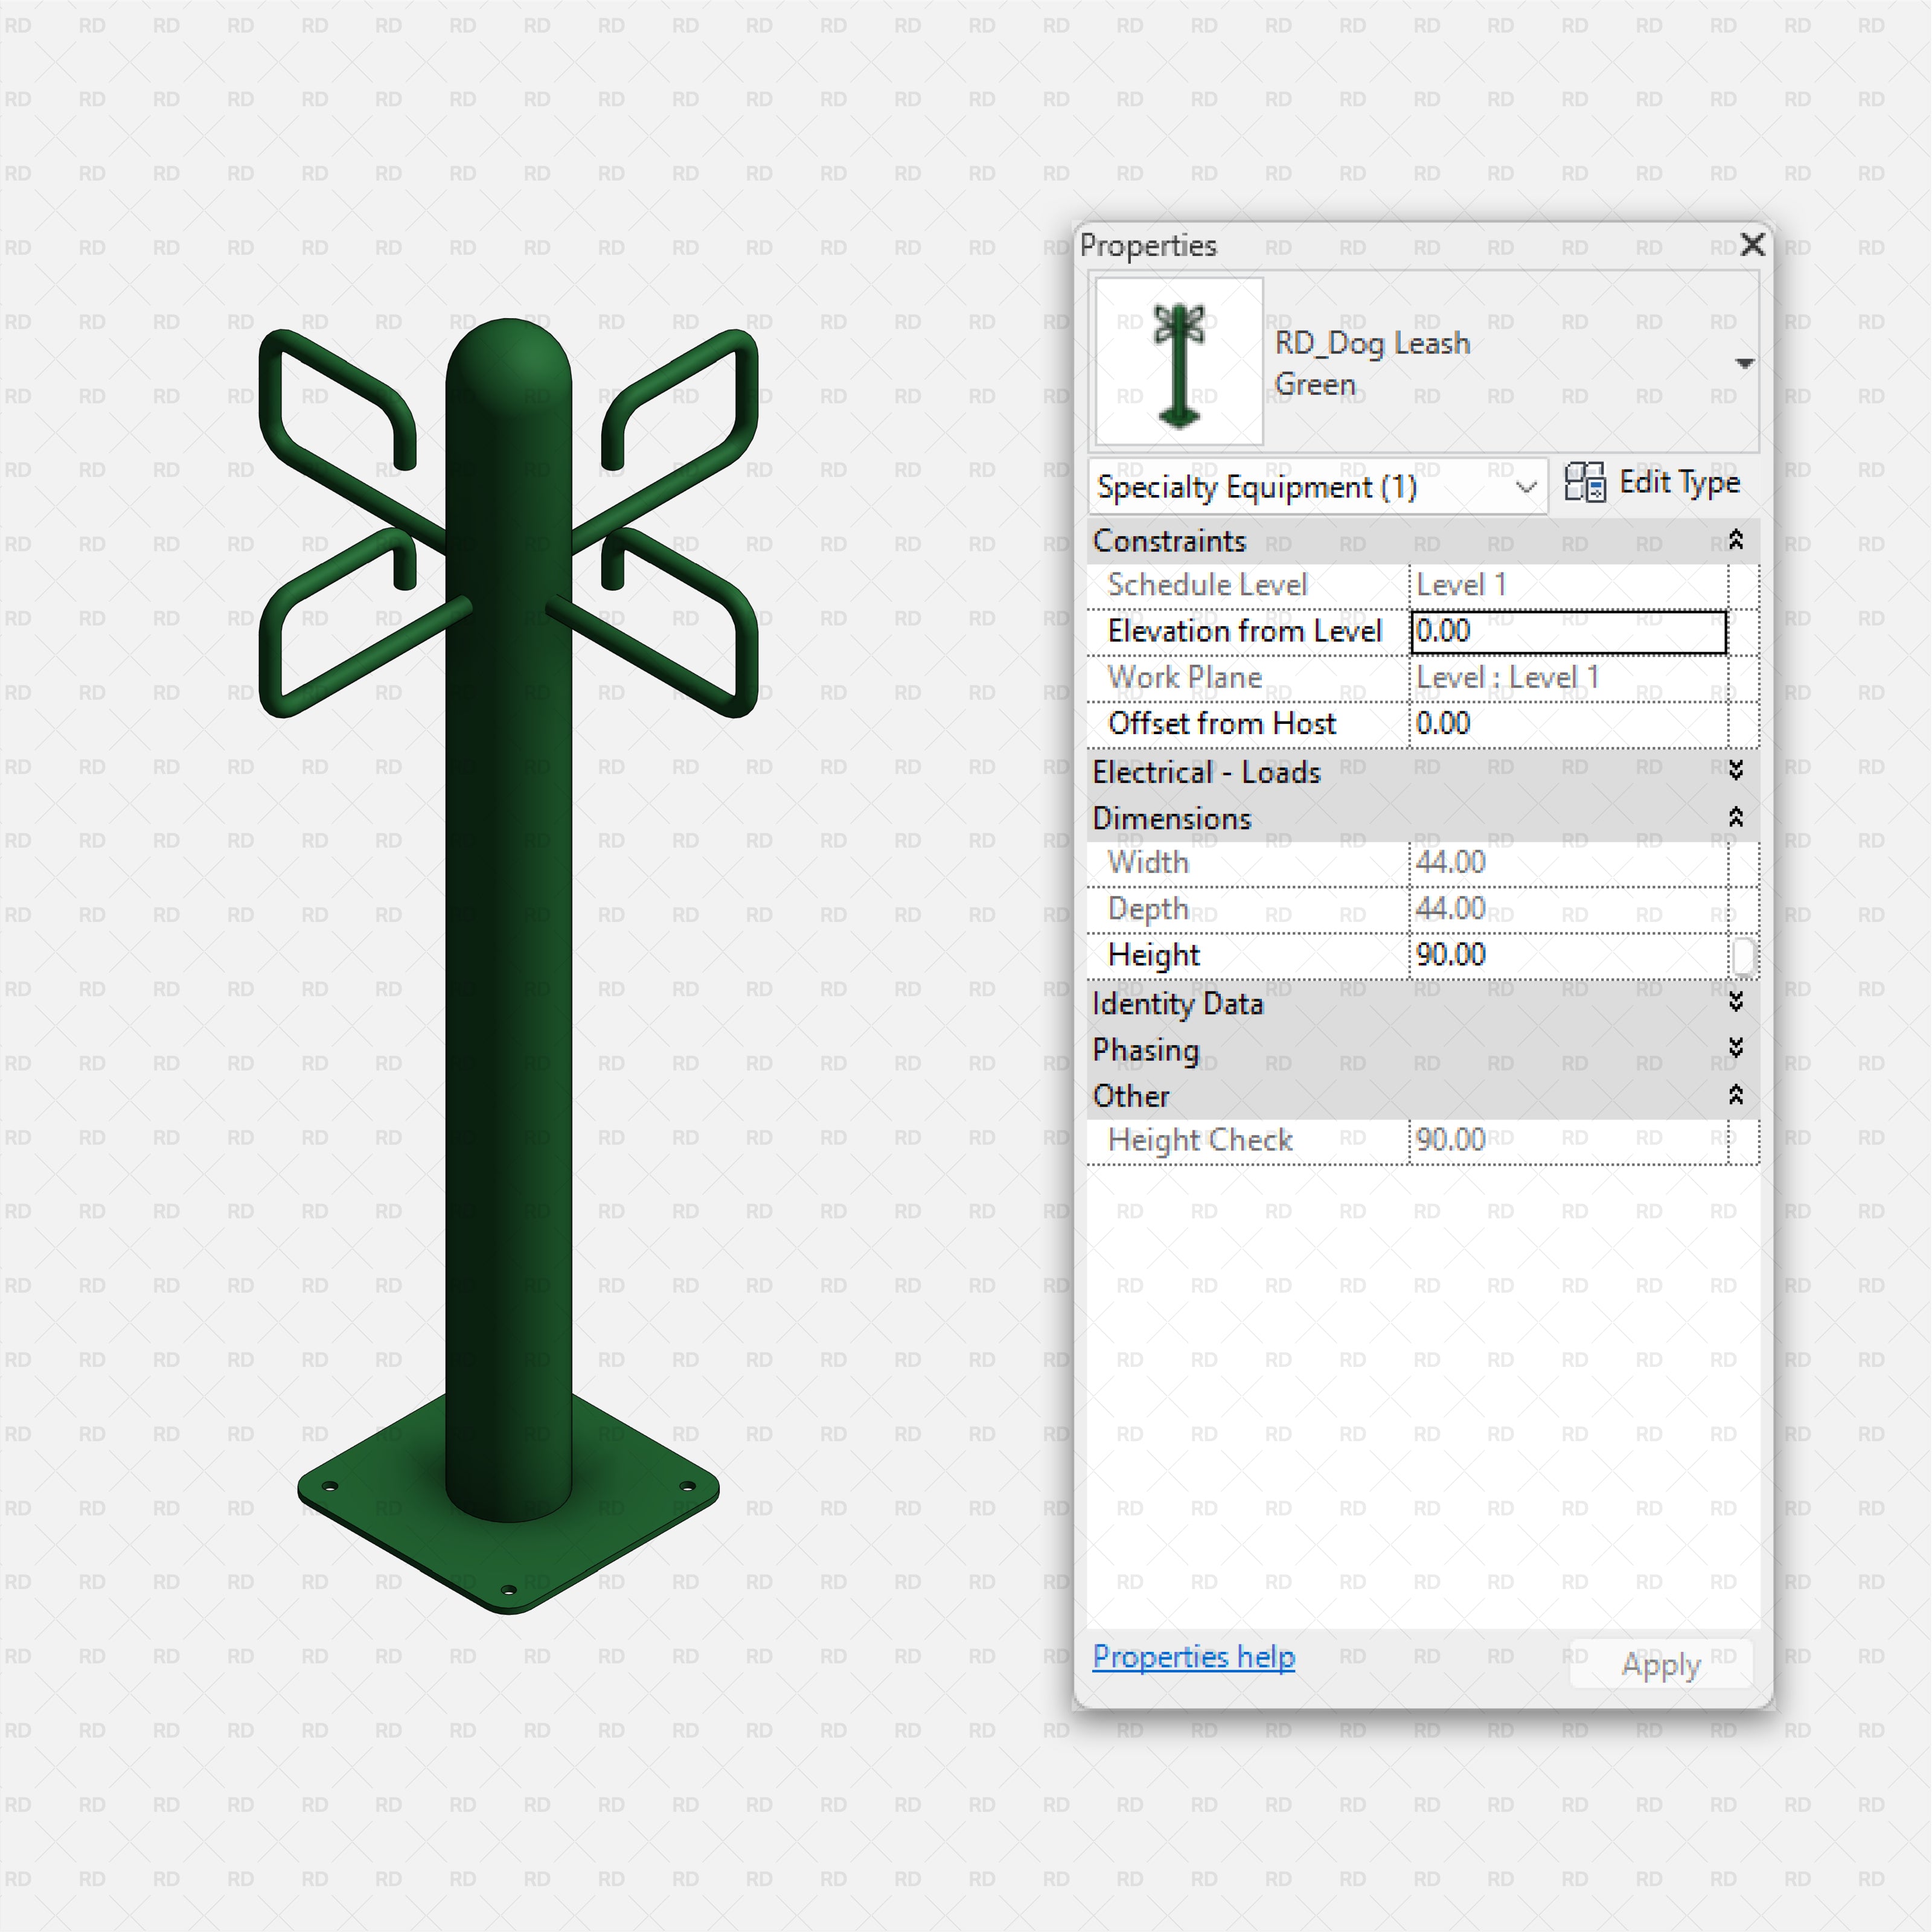Click the Height Check value cell

1567,1140
